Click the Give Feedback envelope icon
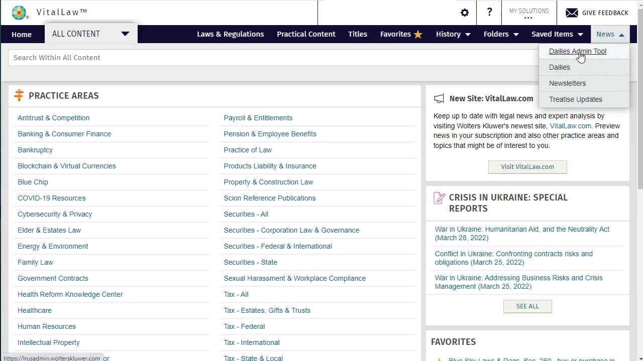 [x=572, y=13]
